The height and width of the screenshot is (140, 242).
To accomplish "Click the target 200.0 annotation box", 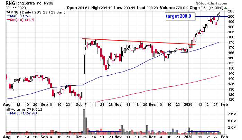I will click(180, 16).
